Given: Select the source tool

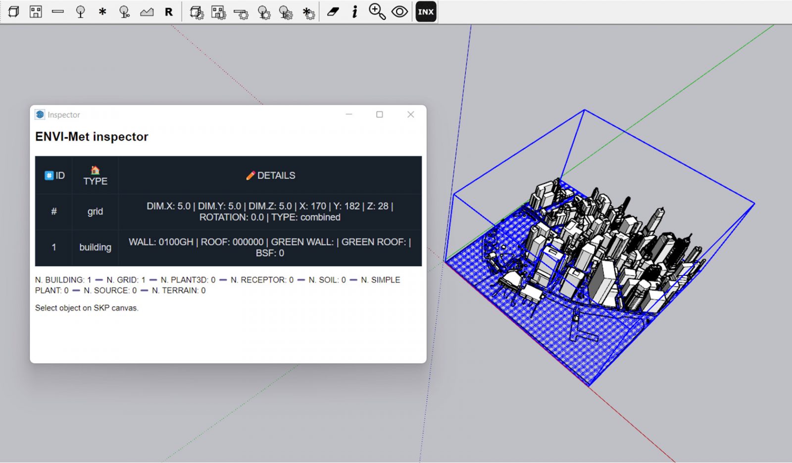Looking at the screenshot, I should click(x=102, y=12).
